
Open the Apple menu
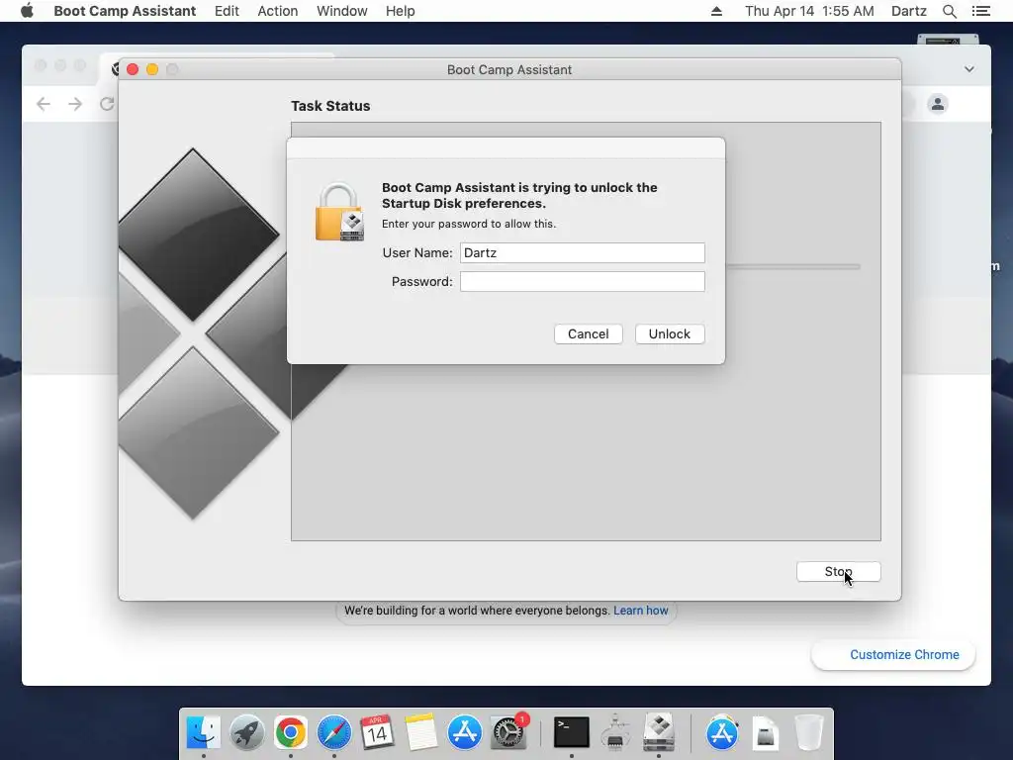coord(27,11)
